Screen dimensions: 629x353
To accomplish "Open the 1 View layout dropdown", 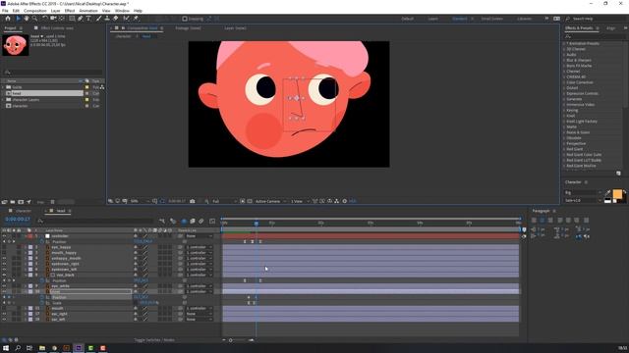I will (x=300, y=201).
